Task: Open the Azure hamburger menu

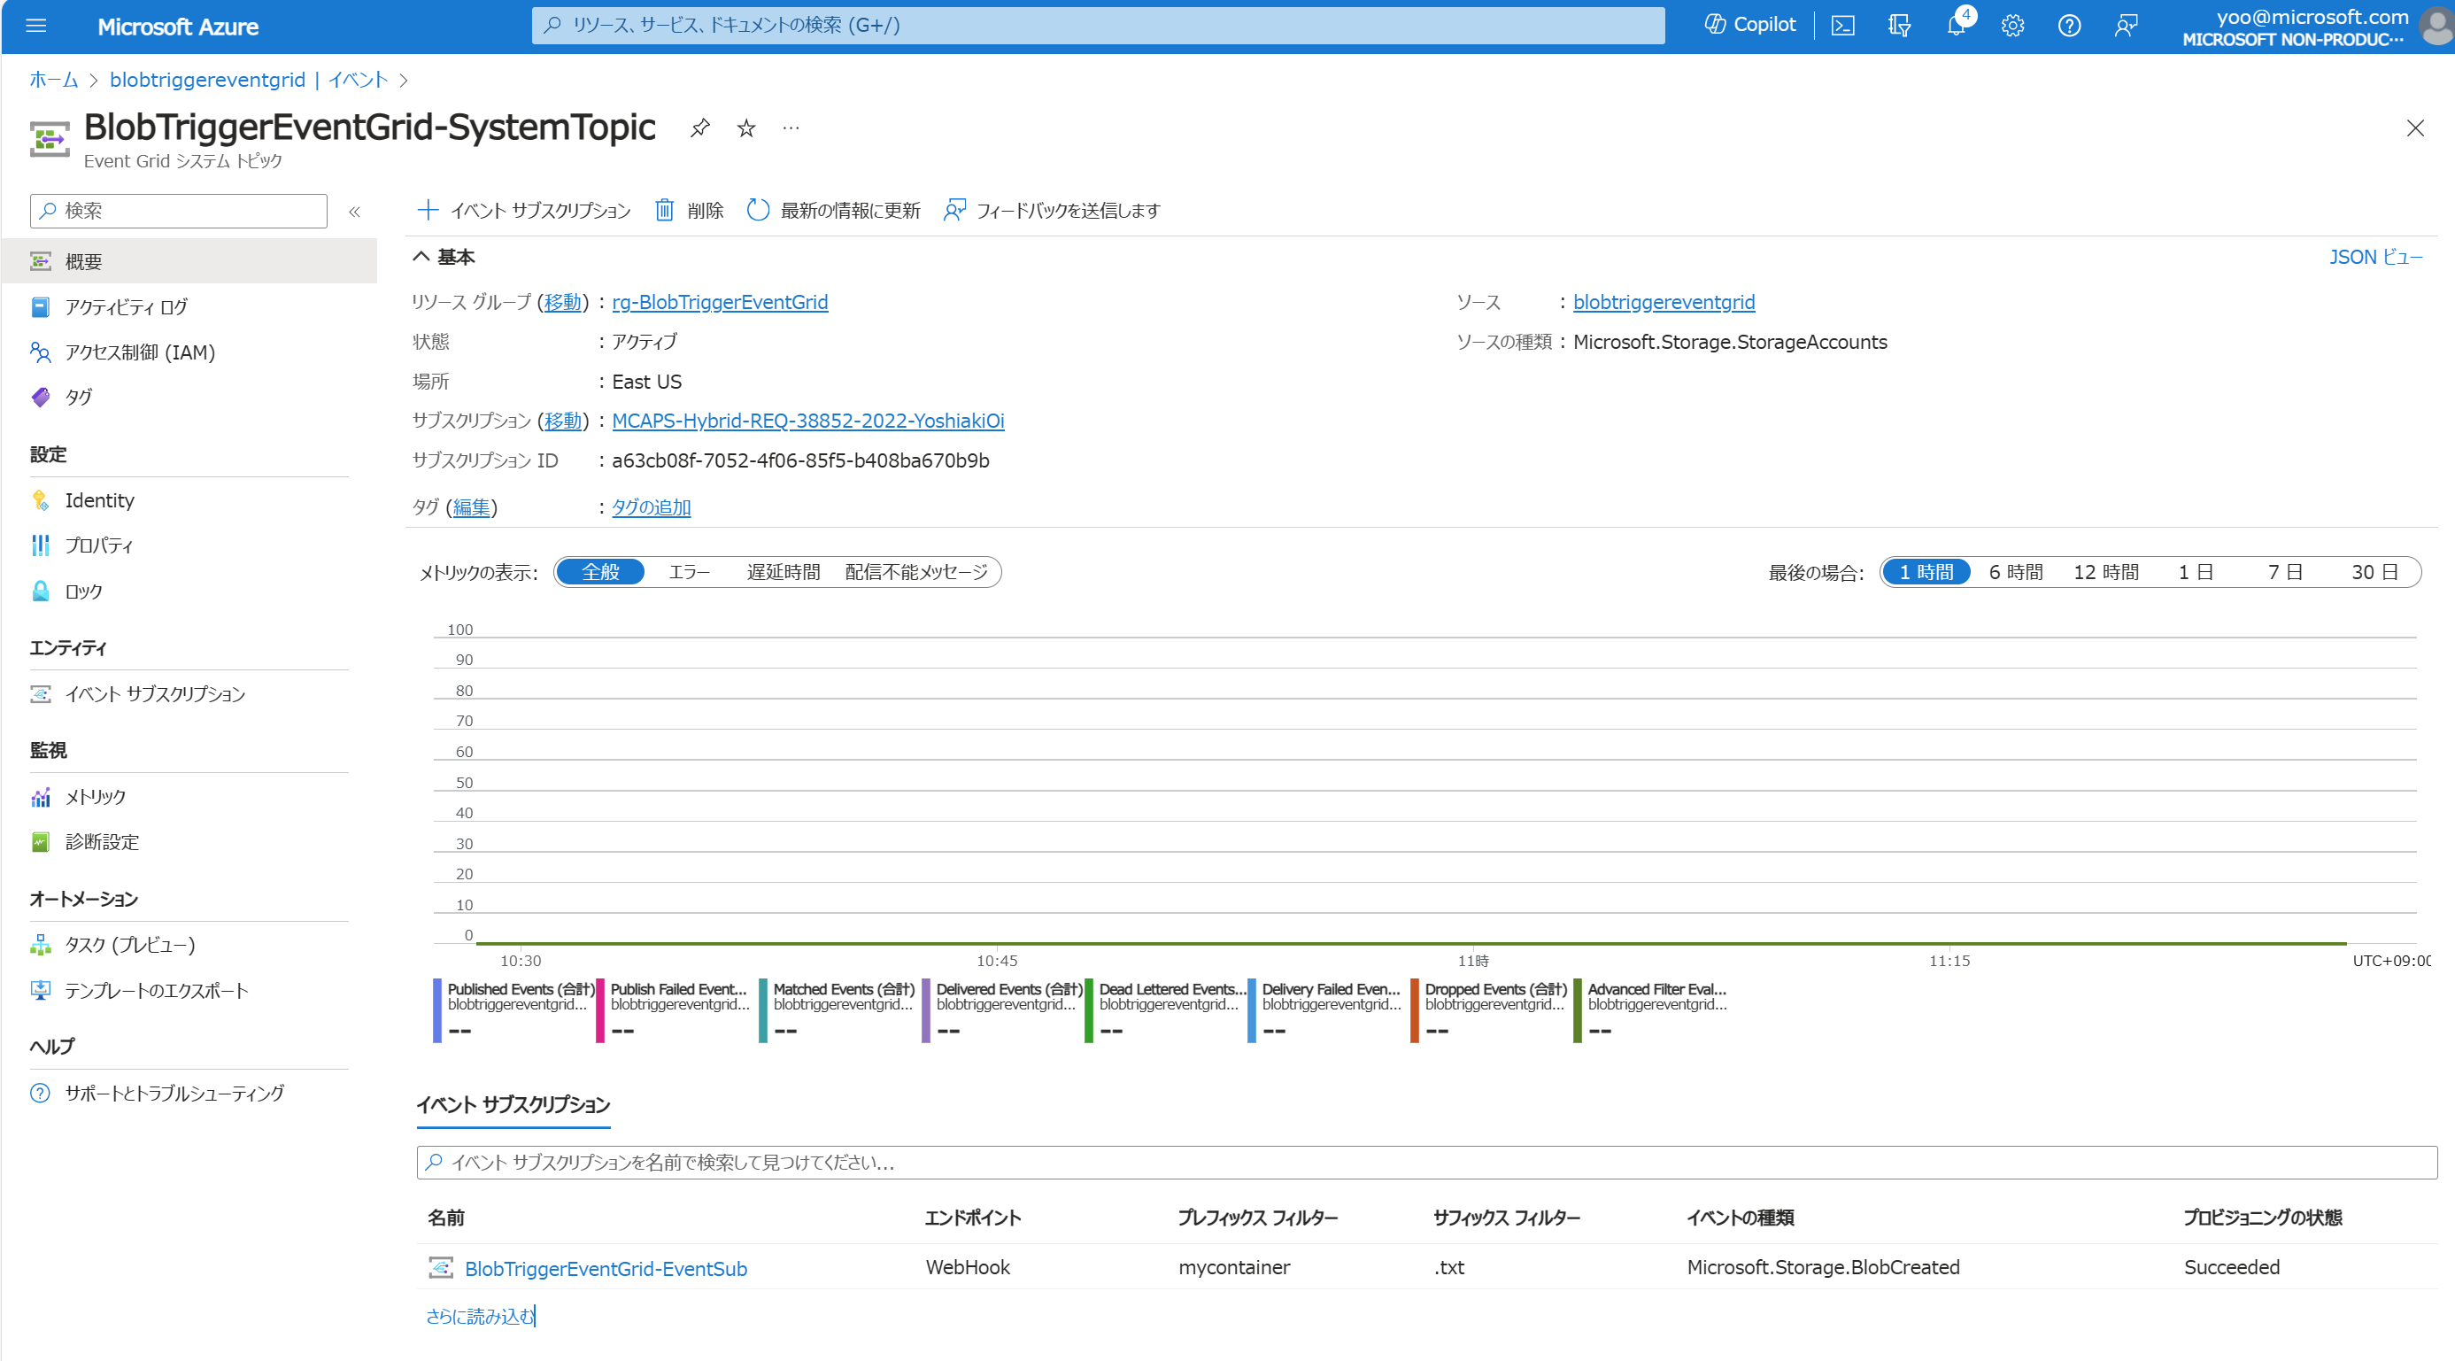Action: [x=35, y=26]
